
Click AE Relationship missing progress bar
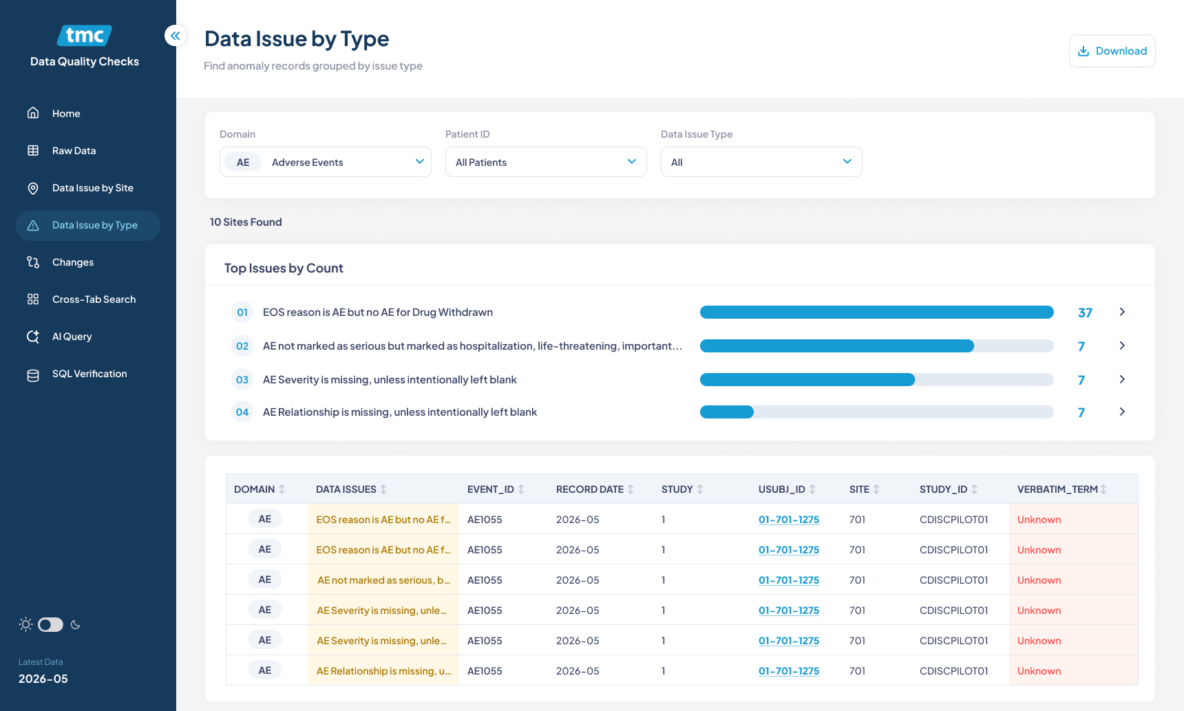click(876, 412)
